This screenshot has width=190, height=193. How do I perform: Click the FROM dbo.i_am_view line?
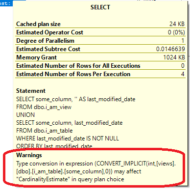[44, 107]
